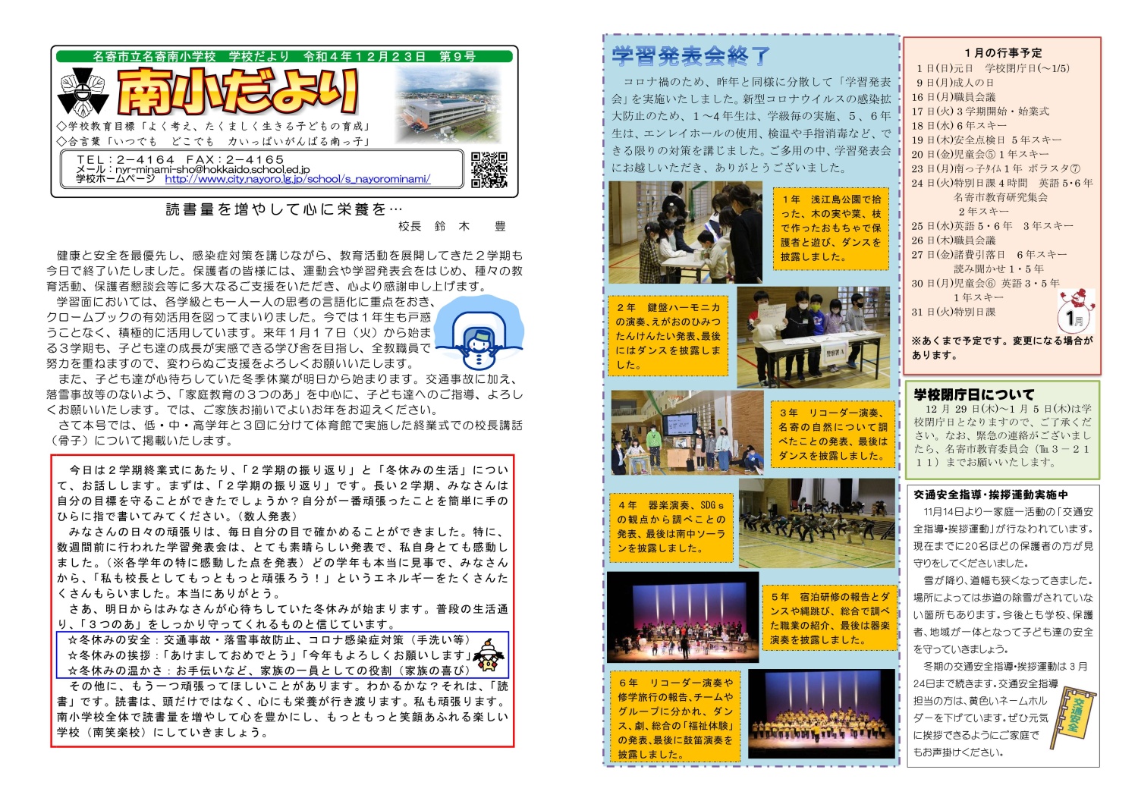Click the 交通安全 yellow flag illustration

1075,717
